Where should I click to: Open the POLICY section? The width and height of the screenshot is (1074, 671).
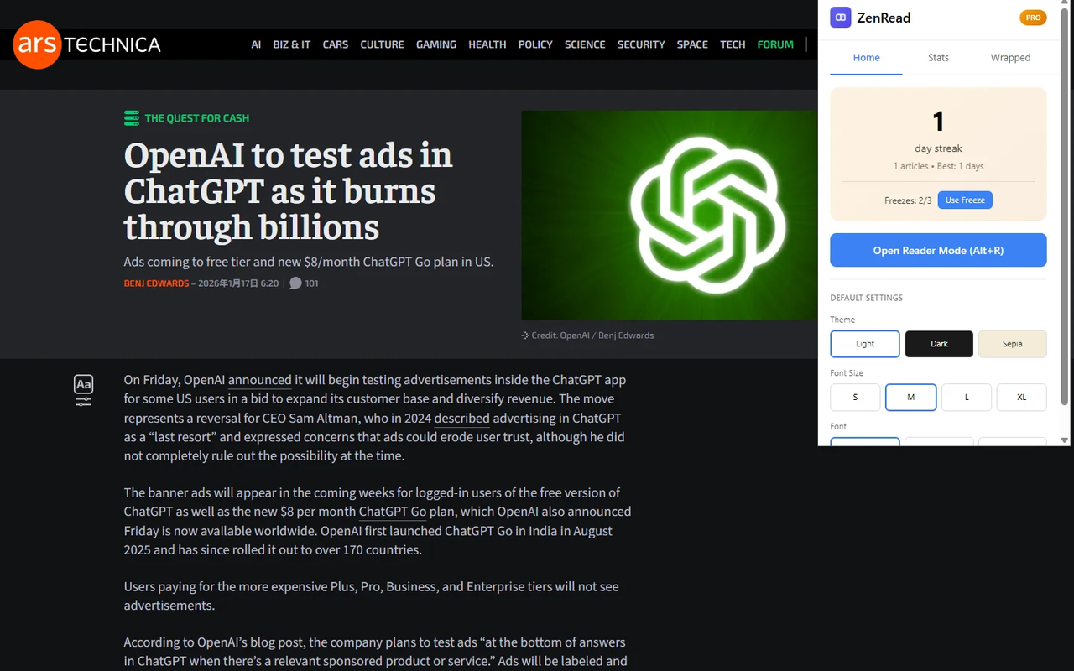point(535,44)
